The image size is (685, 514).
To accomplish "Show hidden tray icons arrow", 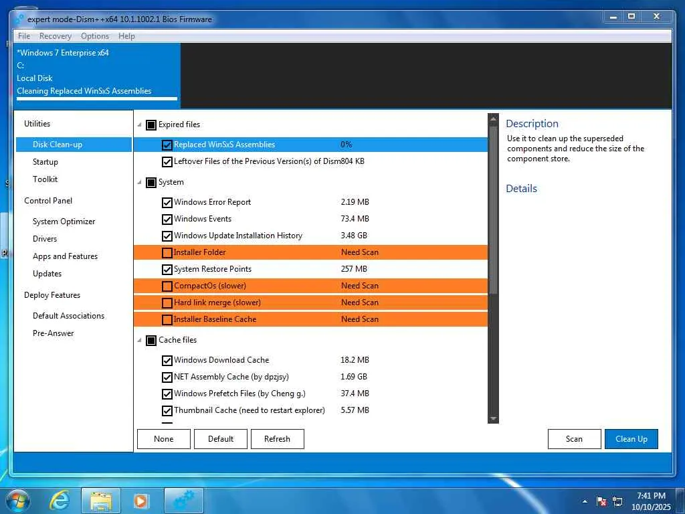I will point(585,501).
